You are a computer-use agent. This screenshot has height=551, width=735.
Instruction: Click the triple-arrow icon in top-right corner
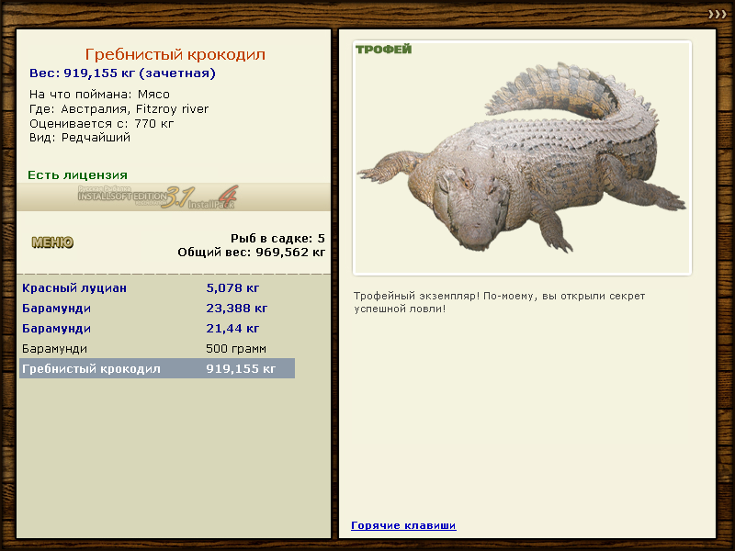point(717,14)
